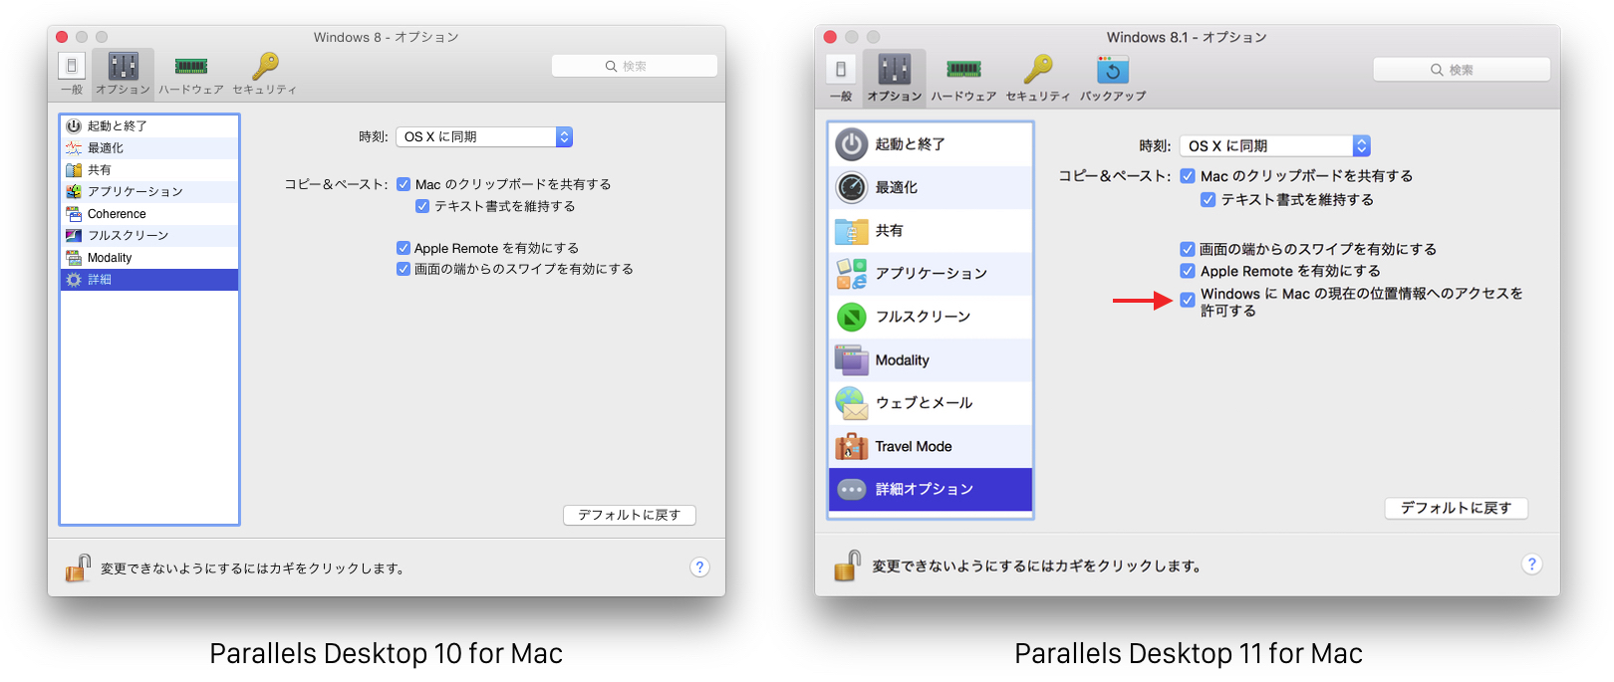Select 詳細 in Windows 8 sidebar
Image resolution: width=1614 pixels, height=682 pixels.
pos(149,280)
